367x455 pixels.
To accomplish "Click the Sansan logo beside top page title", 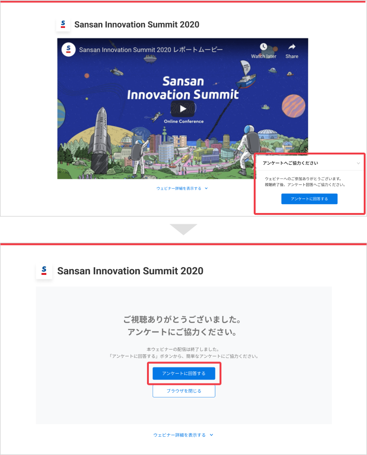I will click(63, 25).
